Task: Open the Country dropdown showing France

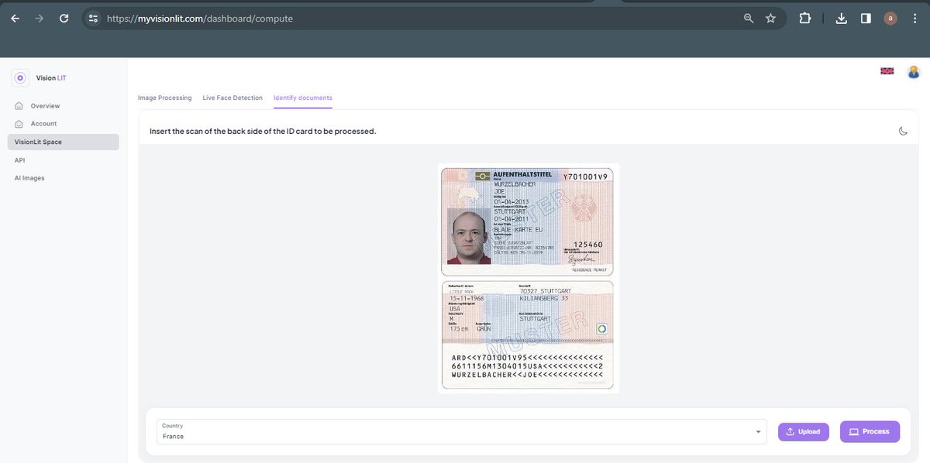Action: tap(462, 431)
